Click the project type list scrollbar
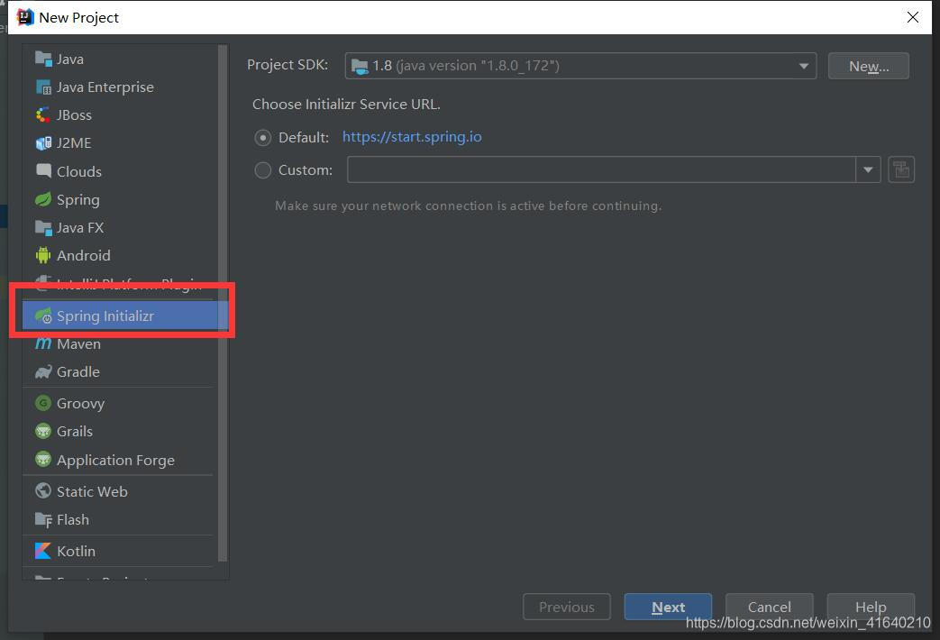This screenshot has height=640, width=940. [223, 303]
